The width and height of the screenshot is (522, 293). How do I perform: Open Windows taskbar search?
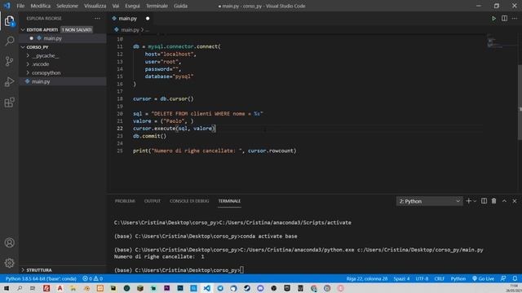click(x=20, y=288)
